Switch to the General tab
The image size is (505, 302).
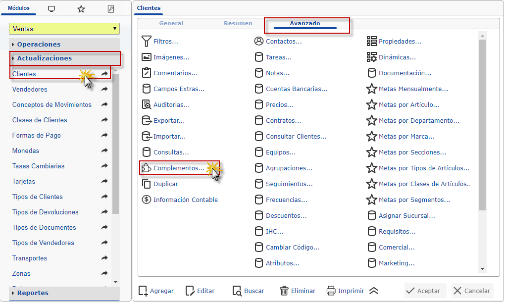click(x=171, y=23)
